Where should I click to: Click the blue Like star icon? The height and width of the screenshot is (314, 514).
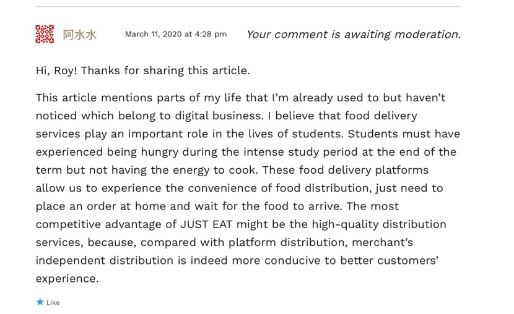tap(40, 302)
